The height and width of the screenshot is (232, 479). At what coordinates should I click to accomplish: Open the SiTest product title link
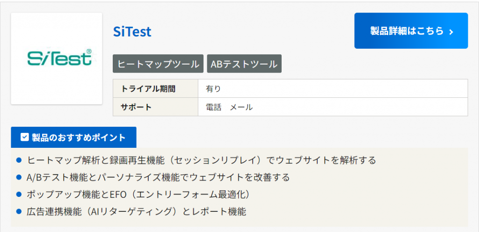point(132,31)
